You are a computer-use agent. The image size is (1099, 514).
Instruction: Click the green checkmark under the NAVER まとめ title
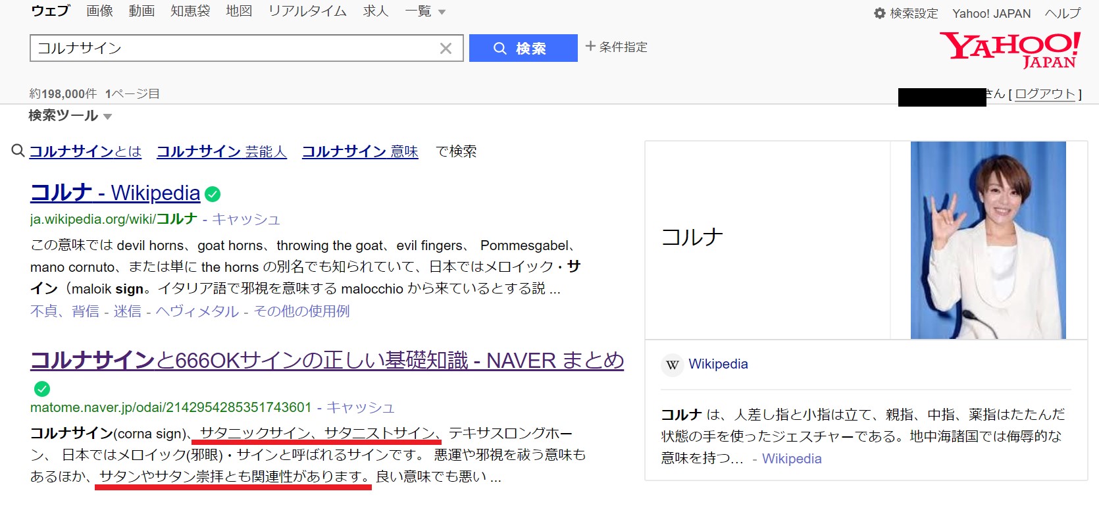pyautogui.click(x=42, y=389)
